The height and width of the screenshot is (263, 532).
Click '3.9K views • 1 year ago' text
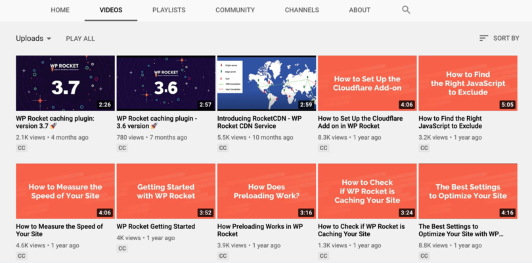tap(249, 245)
